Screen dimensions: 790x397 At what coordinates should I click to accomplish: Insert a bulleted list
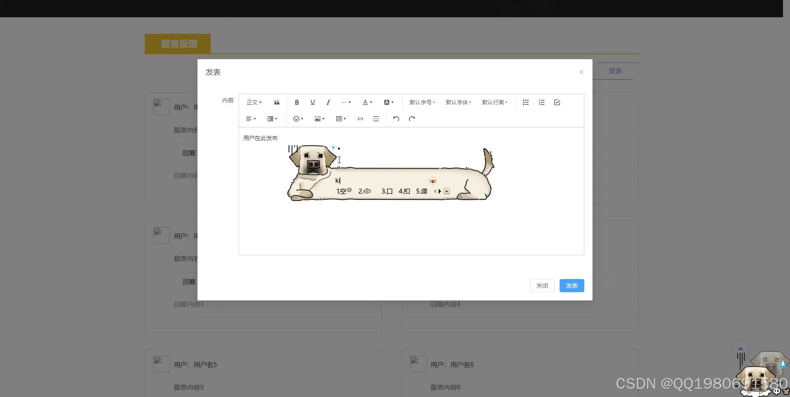pos(526,102)
